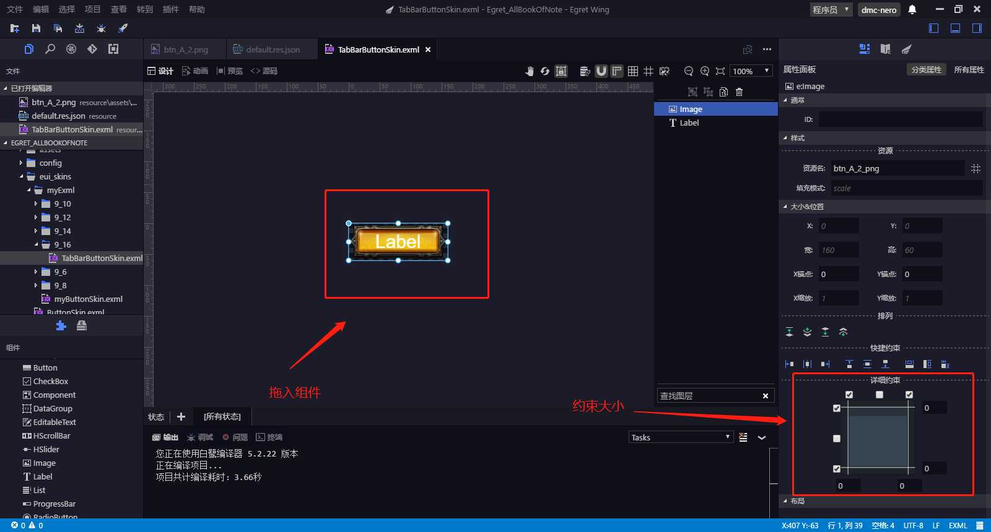Toggle the top-right constraint checkbox

pyautogui.click(x=909, y=395)
